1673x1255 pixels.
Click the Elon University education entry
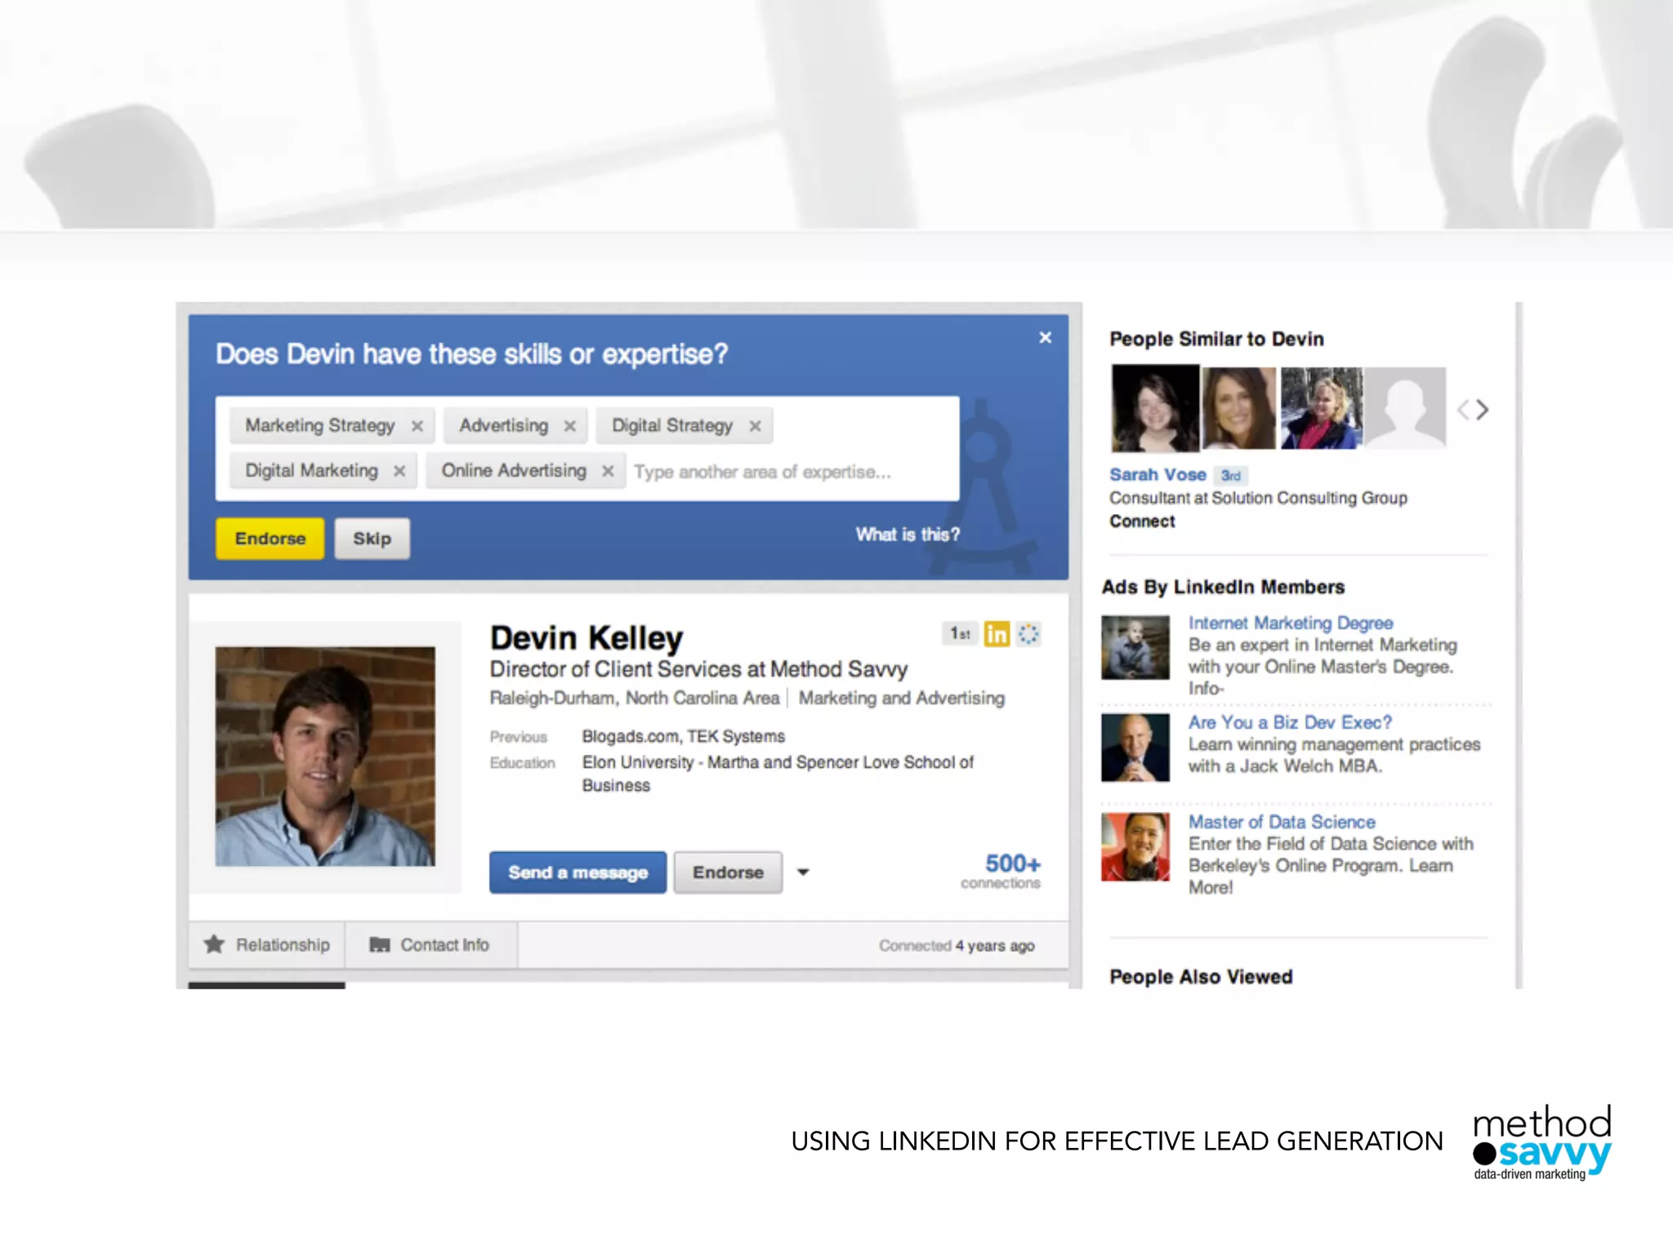click(x=778, y=774)
